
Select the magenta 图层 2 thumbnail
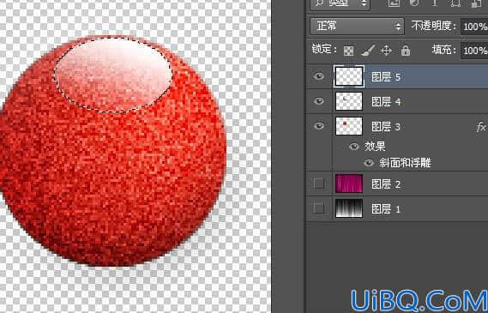tap(349, 184)
